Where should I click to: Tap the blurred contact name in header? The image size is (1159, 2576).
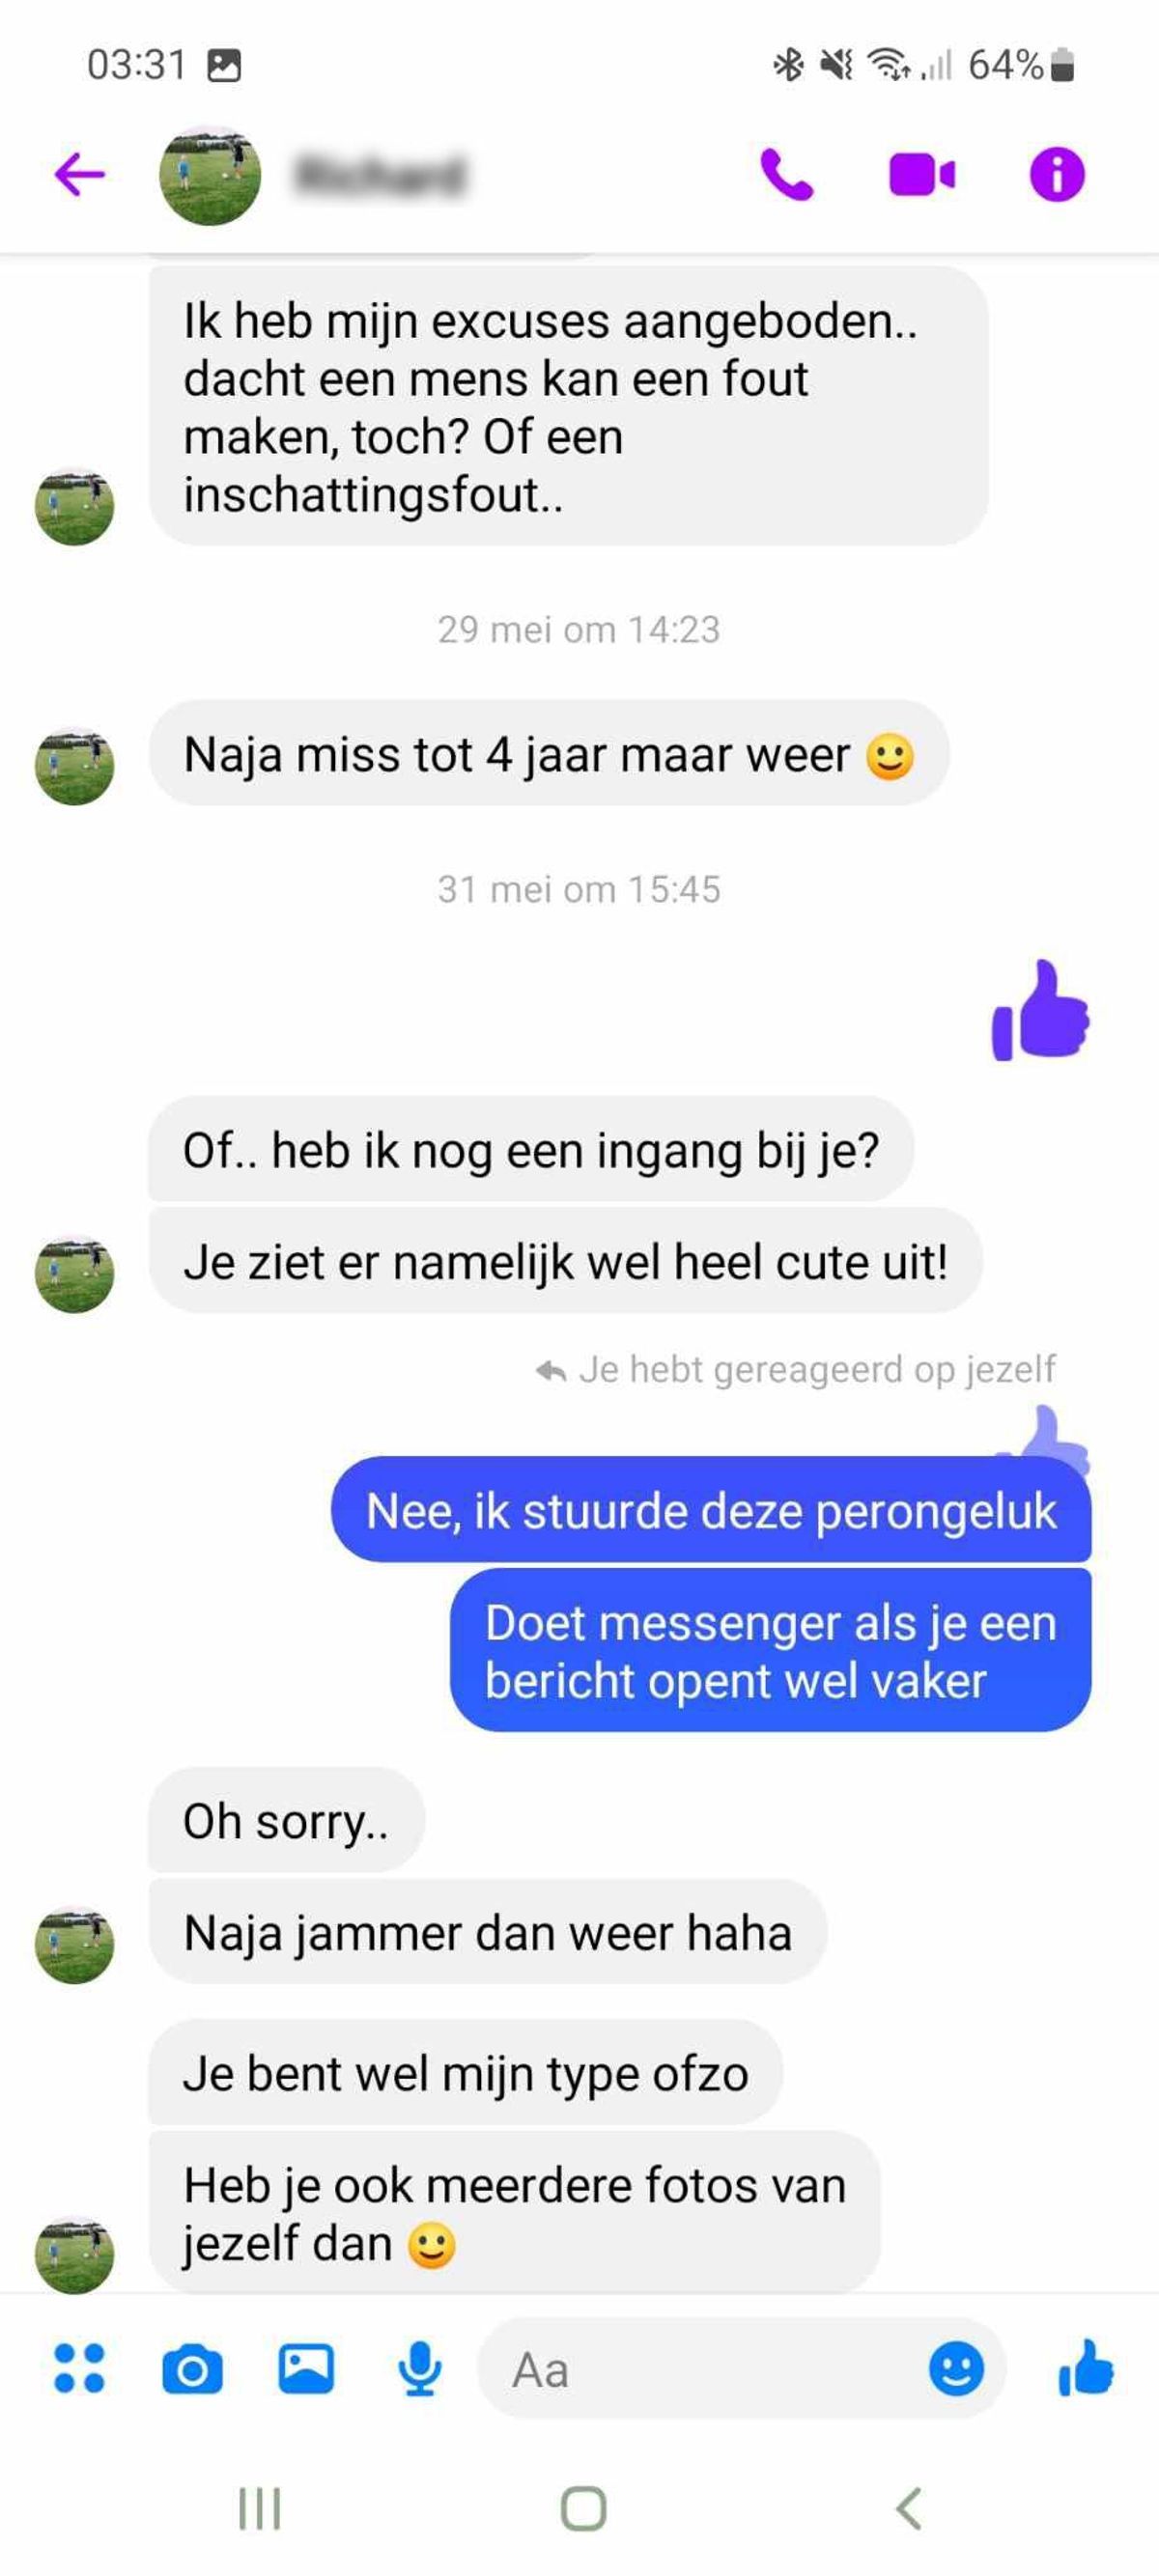click(x=380, y=175)
